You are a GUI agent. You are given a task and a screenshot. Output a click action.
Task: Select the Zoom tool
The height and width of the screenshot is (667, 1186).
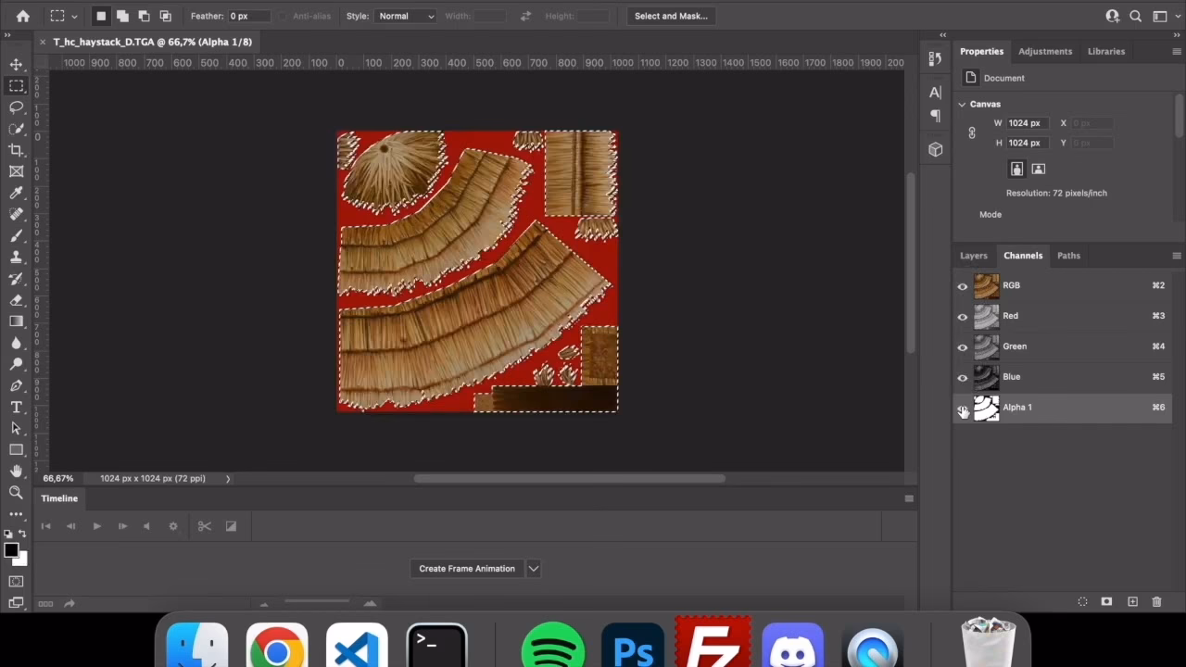tap(16, 493)
